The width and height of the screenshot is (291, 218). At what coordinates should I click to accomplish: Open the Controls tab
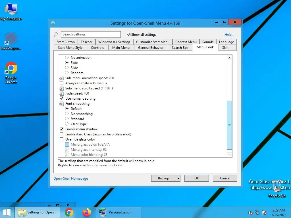(97, 48)
